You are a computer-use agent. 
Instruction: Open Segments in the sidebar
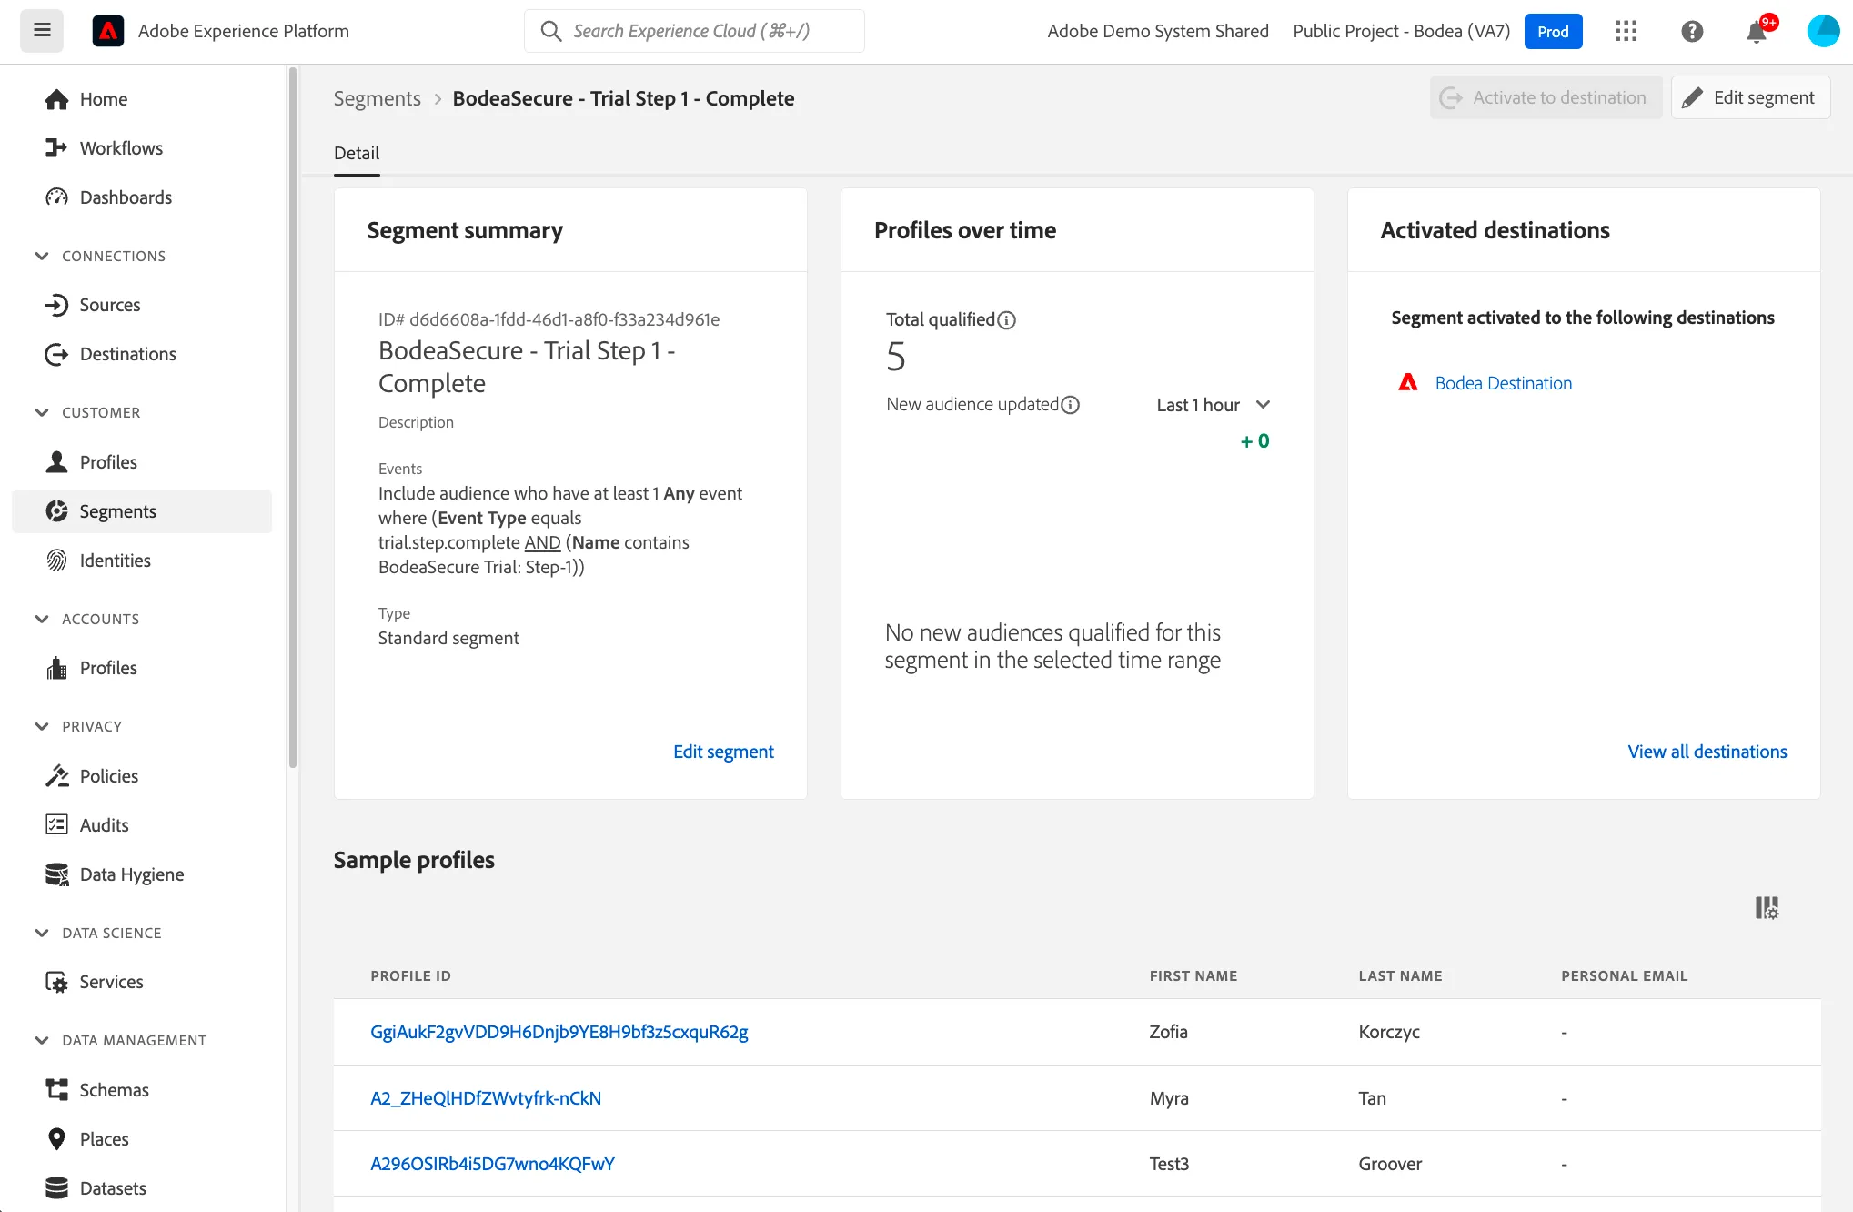click(x=142, y=511)
